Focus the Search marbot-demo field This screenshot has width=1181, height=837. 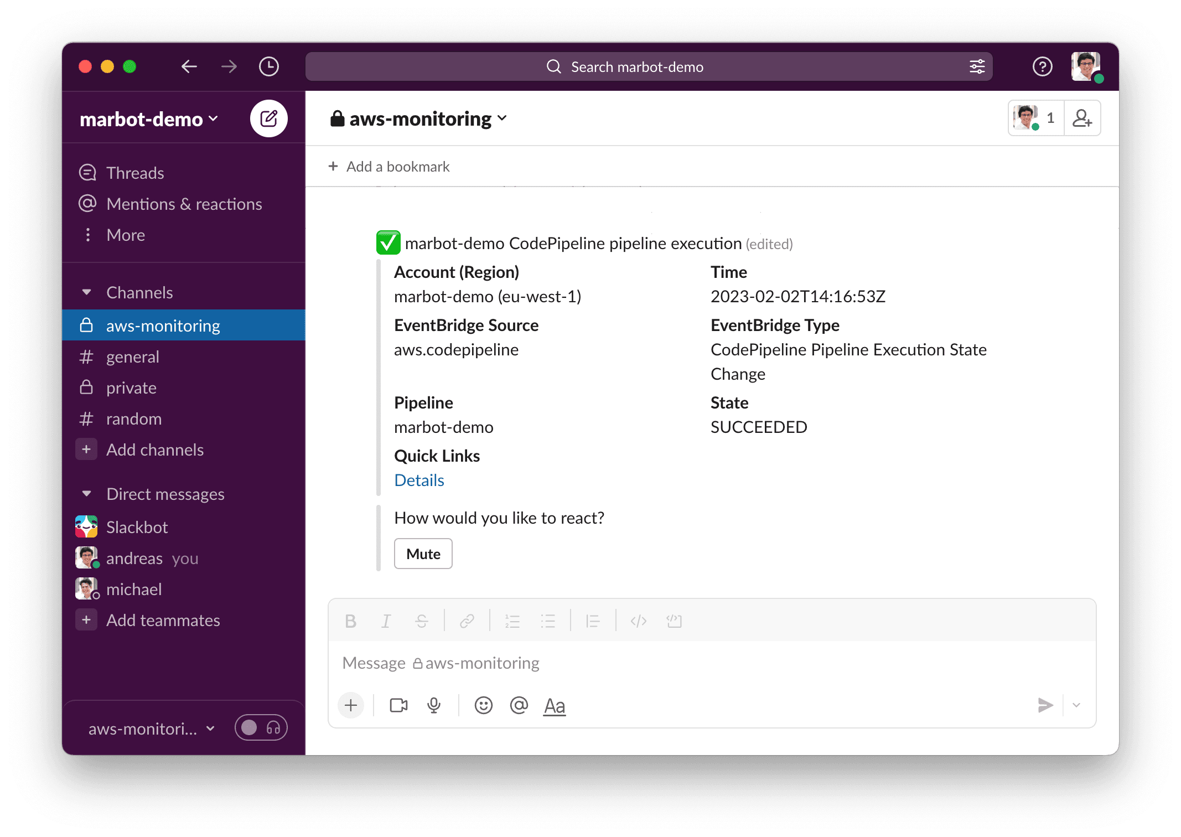649,67
